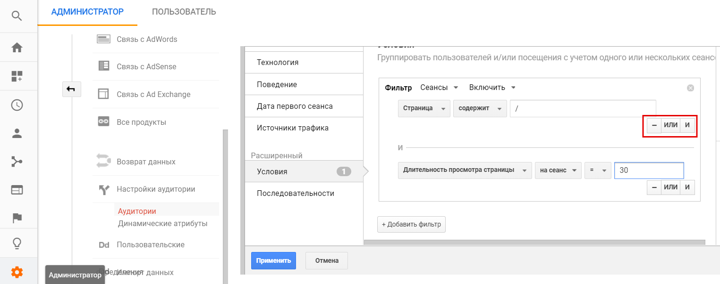The width and height of the screenshot is (720, 284).
Task: Go to the Home icon
Action: (17, 48)
